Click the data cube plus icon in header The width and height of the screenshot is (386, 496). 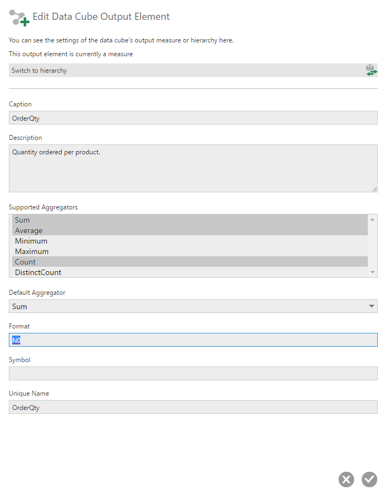pos(19,18)
